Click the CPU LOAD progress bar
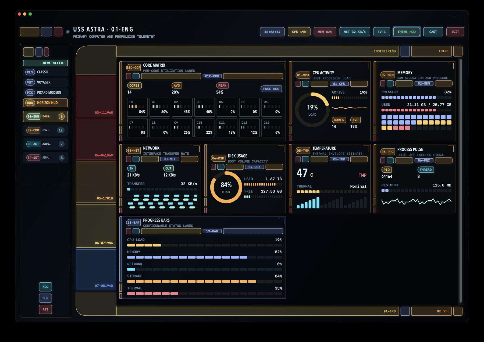Screen dimensions: 484x342 coord(205,245)
